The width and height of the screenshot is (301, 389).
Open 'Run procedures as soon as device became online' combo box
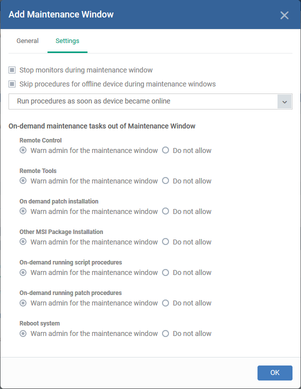[x=150, y=101]
